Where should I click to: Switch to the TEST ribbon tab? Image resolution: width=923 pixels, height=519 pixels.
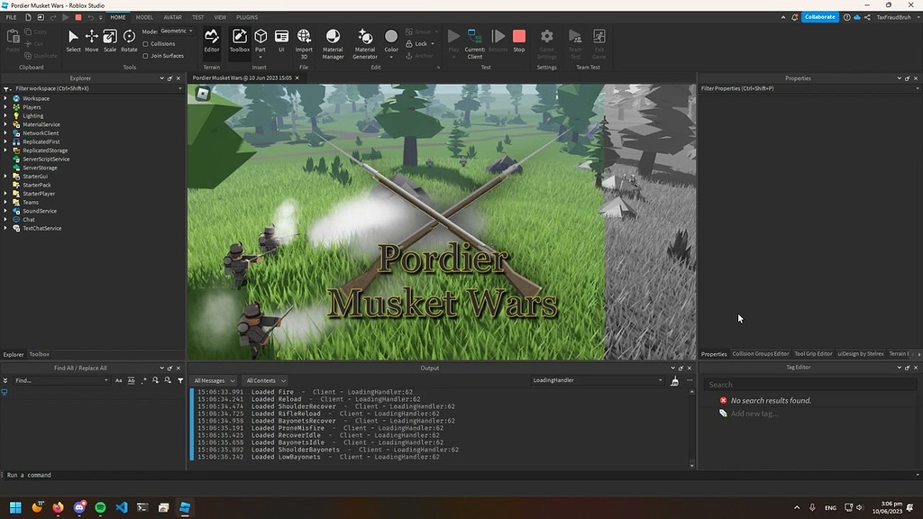[197, 17]
